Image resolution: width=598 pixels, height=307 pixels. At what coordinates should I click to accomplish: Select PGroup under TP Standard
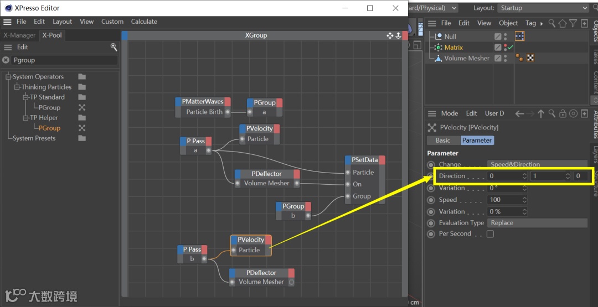click(49, 107)
